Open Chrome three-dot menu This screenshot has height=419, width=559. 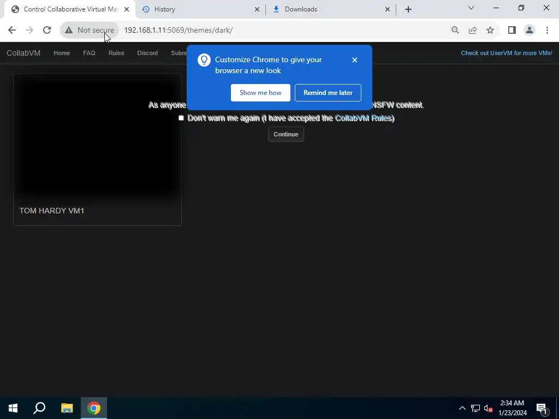(x=547, y=30)
